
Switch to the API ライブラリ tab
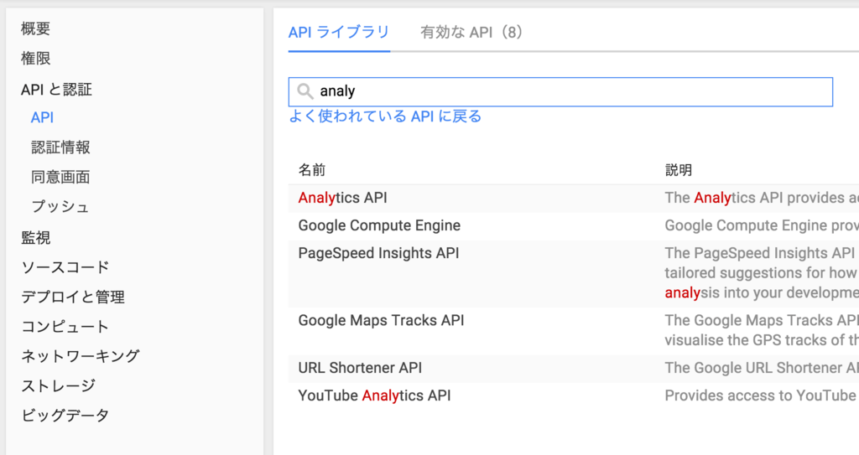[339, 33]
